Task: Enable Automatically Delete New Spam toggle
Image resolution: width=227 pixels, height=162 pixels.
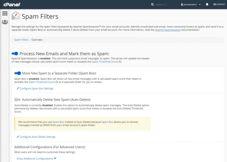Action: pyautogui.click(x=18, y=100)
